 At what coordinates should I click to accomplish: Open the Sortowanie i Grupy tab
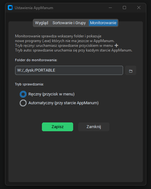[x=69, y=23]
